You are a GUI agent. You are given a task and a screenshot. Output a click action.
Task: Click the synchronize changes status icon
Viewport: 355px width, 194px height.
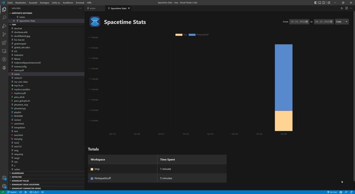point(20,192)
